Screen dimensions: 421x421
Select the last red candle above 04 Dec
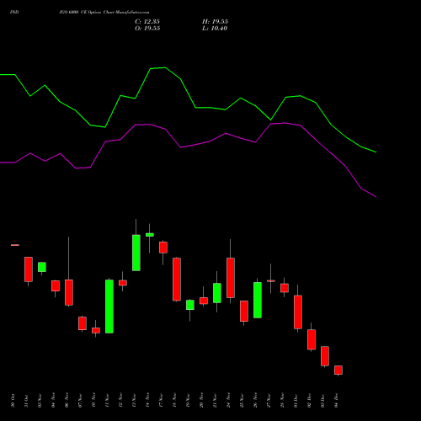pos(338,370)
